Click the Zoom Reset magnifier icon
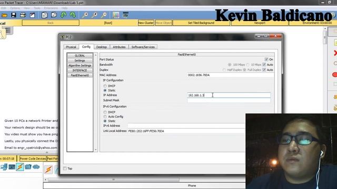This screenshot has height=189, width=337. [95, 15]
